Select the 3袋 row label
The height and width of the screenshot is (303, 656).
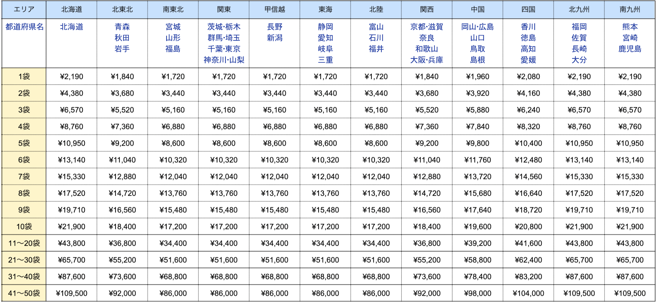[24, 110]
